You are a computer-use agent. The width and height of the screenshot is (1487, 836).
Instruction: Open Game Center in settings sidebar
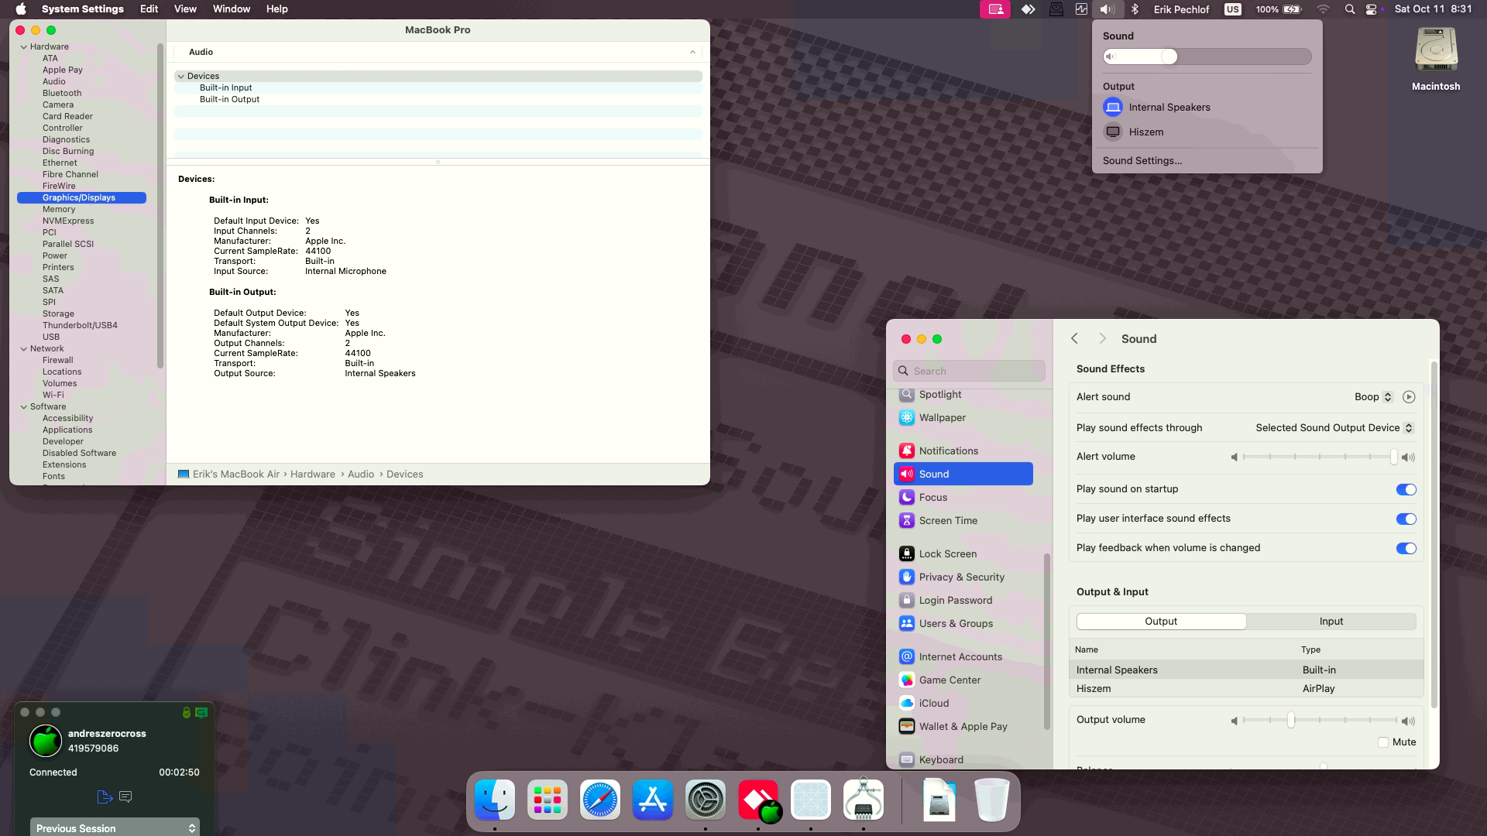963,680
